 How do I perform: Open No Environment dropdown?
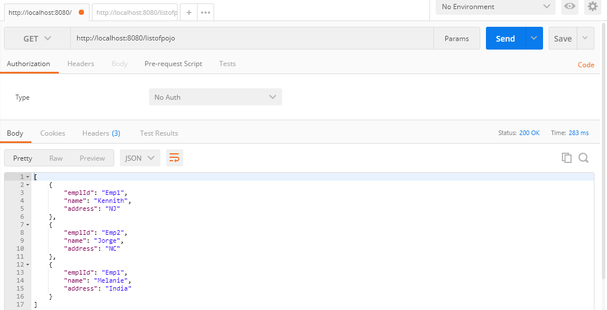(496, 7)
